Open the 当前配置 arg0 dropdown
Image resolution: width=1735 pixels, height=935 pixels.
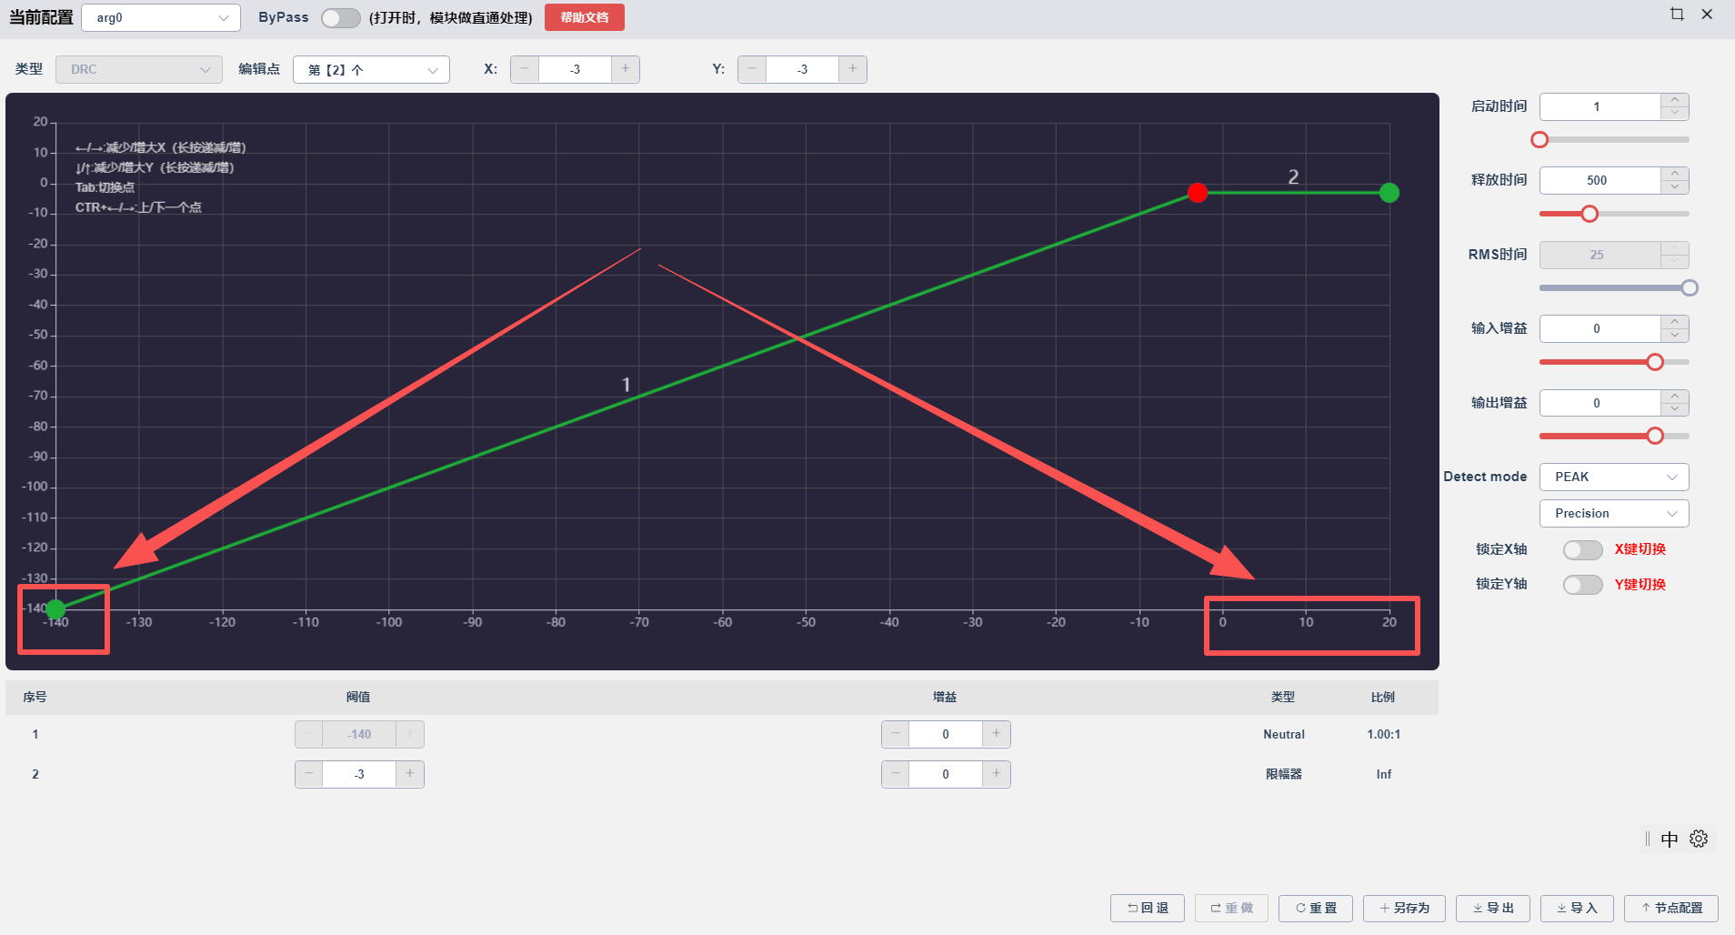(x=161, y=17)
